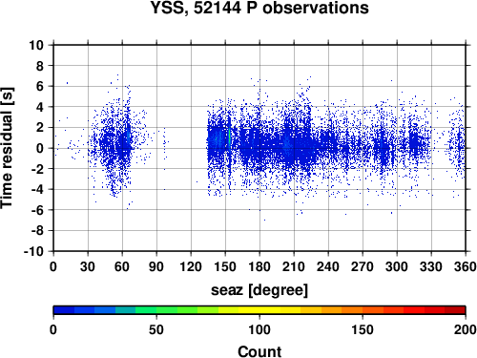Click the empty gap near seaz 120
The image size is (477, 358).
191,148
